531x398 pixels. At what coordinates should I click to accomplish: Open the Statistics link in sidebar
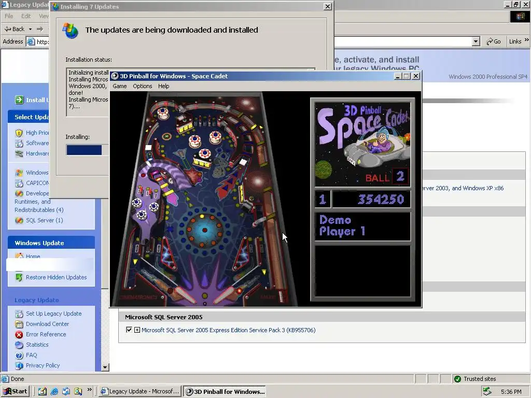pyautogui.click(x=37, y=345)
